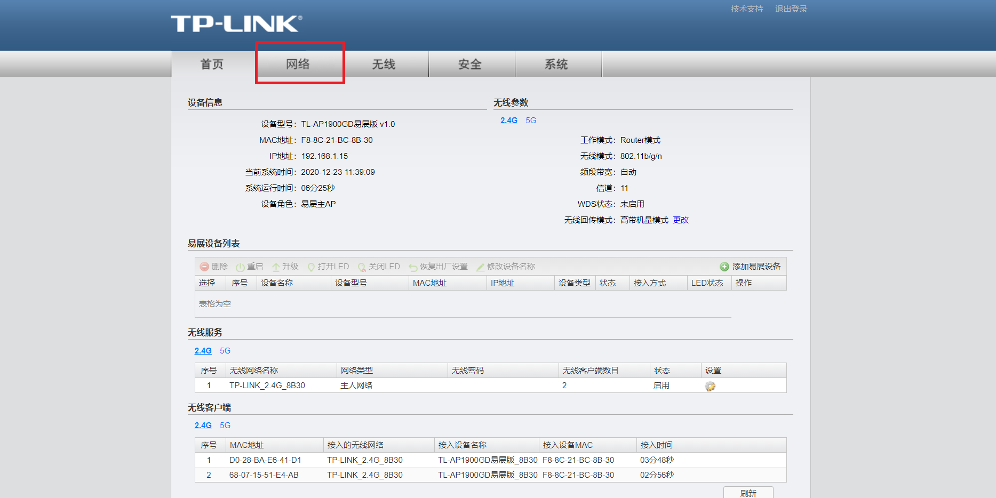The width and height of the screenshot is (996, 498).
Task: Switch wireless clients list to 5G
Action: pyautogui.click(x=225, y=425)
